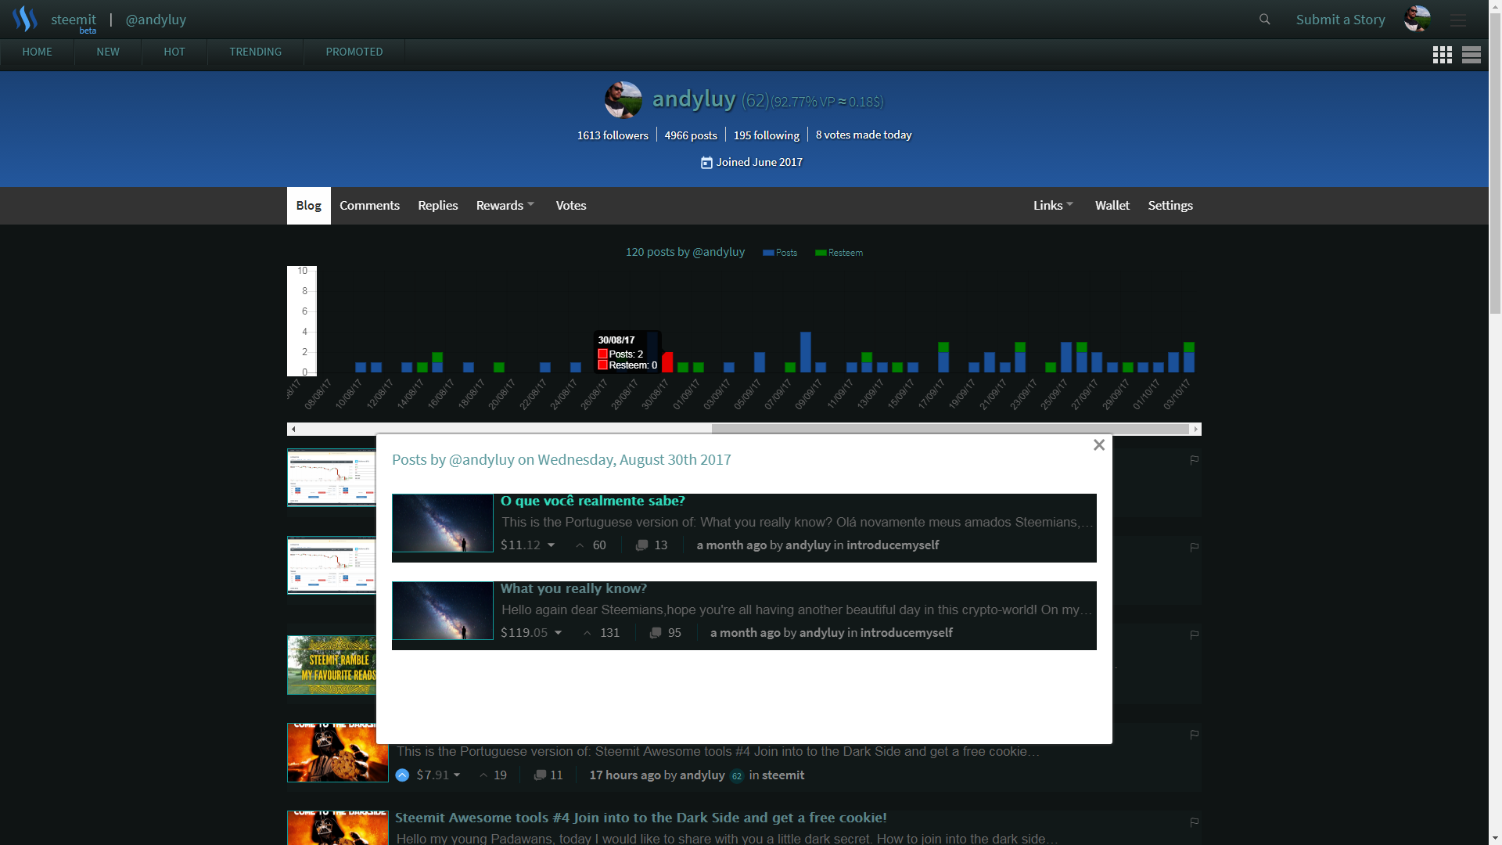The height and width of the screenshot is (845, 1502).
Task: Click the blue upvoted icon near $7.91
Action: (x=402, y=775)
